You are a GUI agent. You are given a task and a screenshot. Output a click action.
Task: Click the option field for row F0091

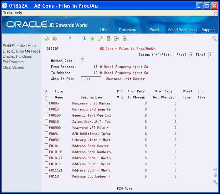[x=47, y=134]
